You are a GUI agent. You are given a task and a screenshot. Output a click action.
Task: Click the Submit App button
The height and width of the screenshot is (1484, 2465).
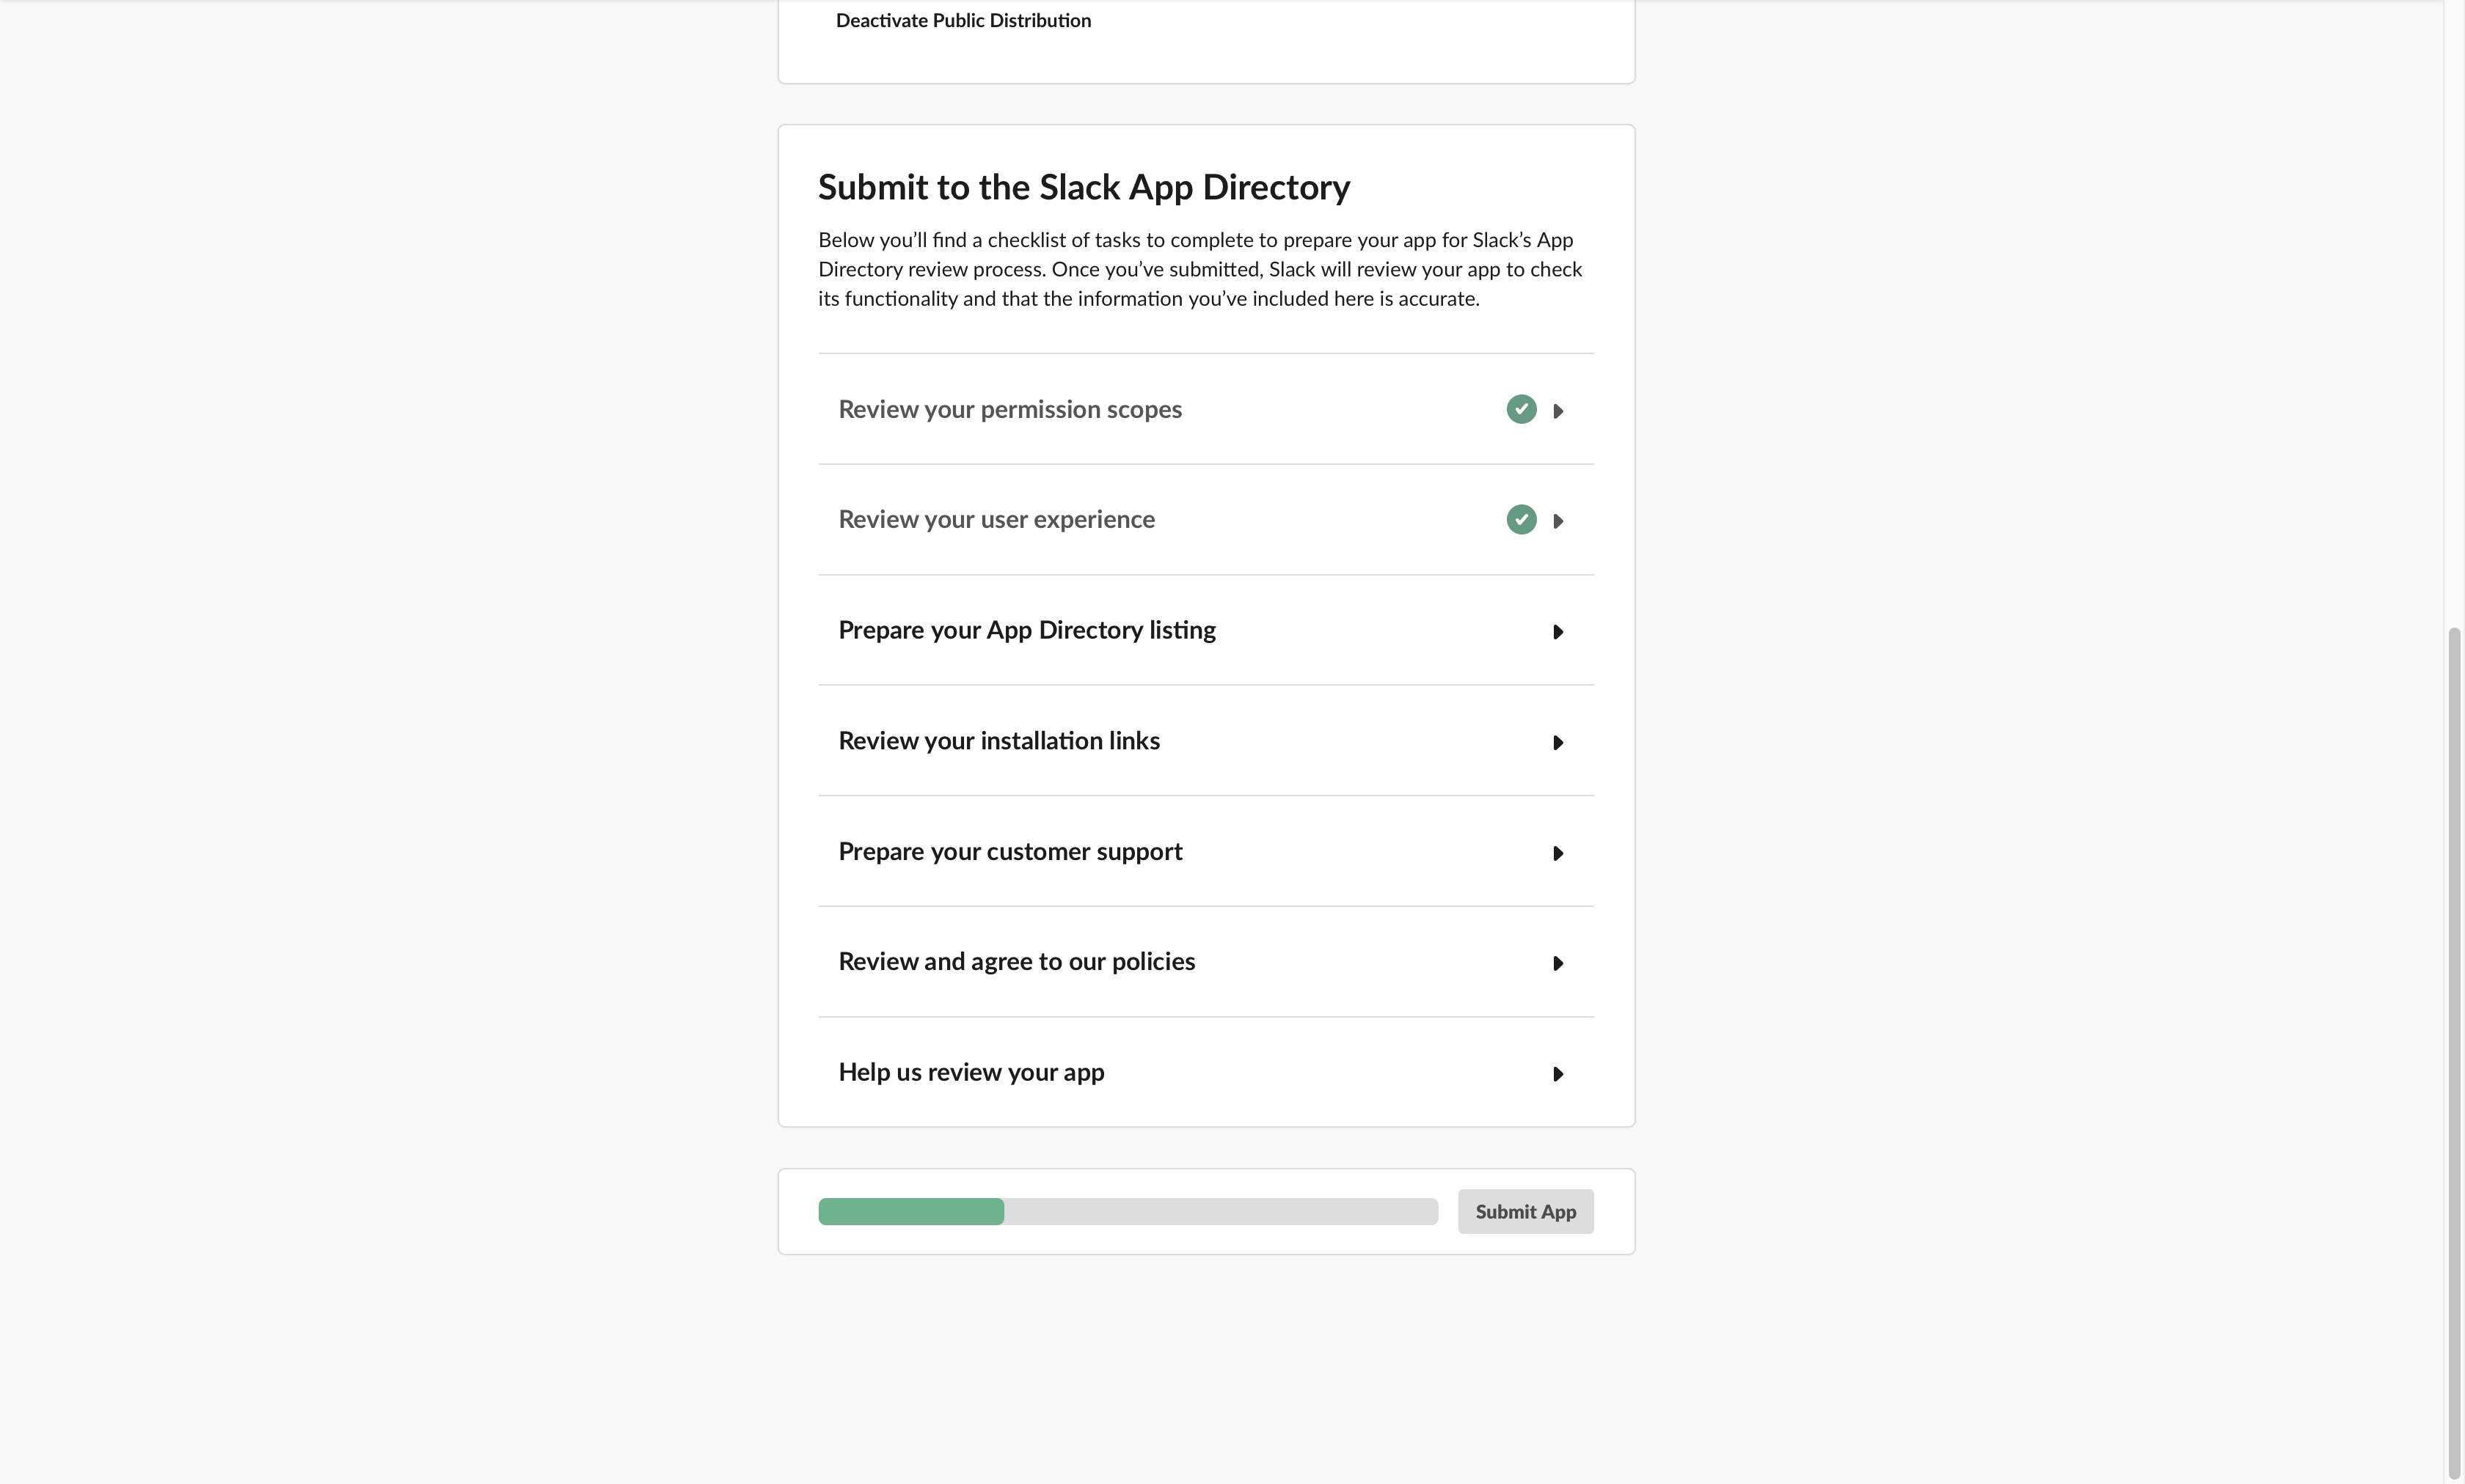pyautogui.click(x=1524, y=1211)
